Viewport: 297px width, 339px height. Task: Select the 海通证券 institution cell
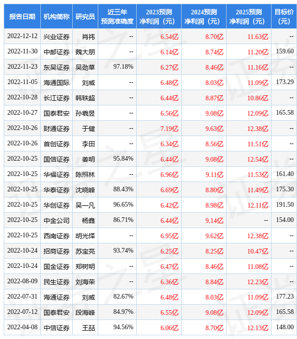(57, 297)
